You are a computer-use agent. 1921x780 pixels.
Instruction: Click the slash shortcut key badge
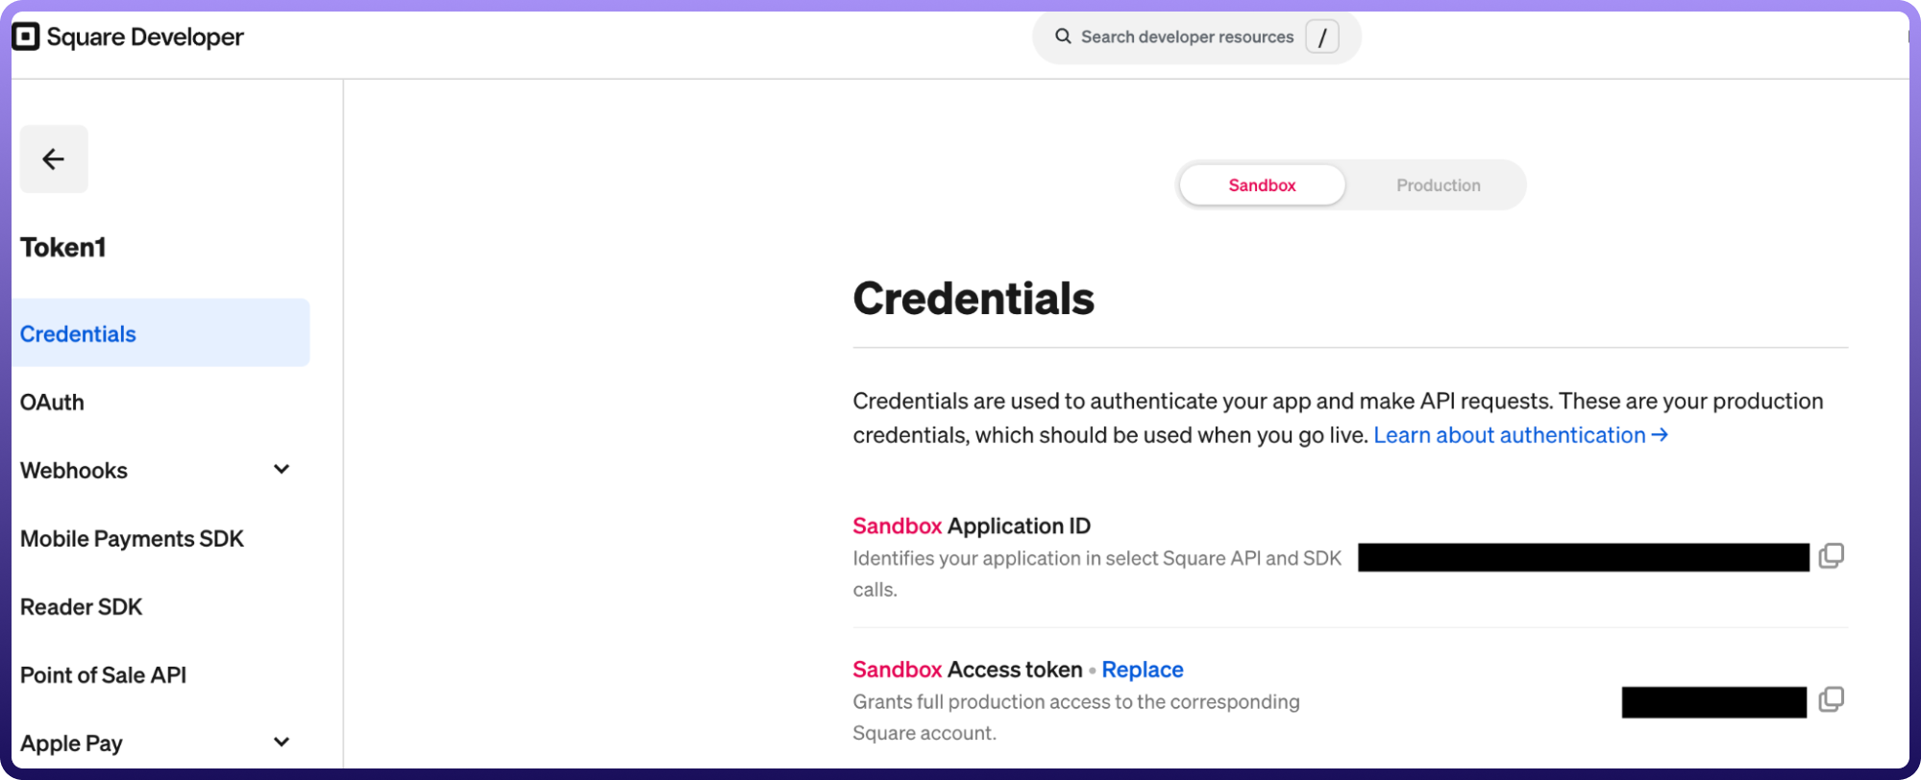[x=1322, y=37]
